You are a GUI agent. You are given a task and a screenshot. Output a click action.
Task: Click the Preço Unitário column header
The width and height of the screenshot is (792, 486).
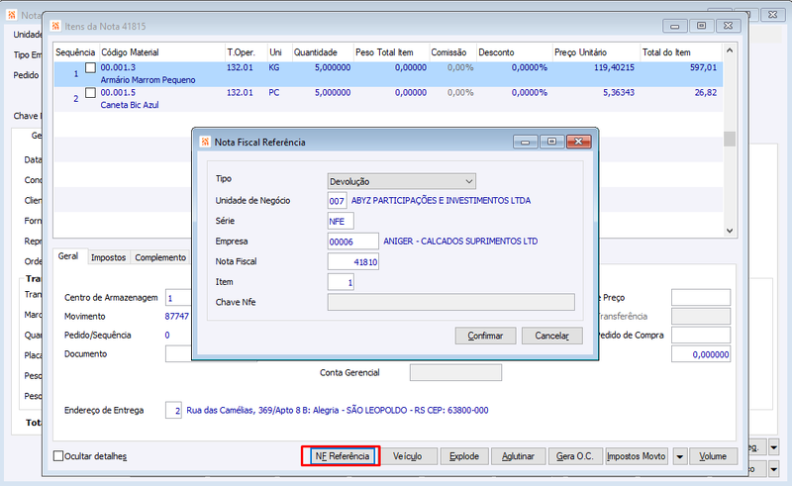[x=596, y=52]
